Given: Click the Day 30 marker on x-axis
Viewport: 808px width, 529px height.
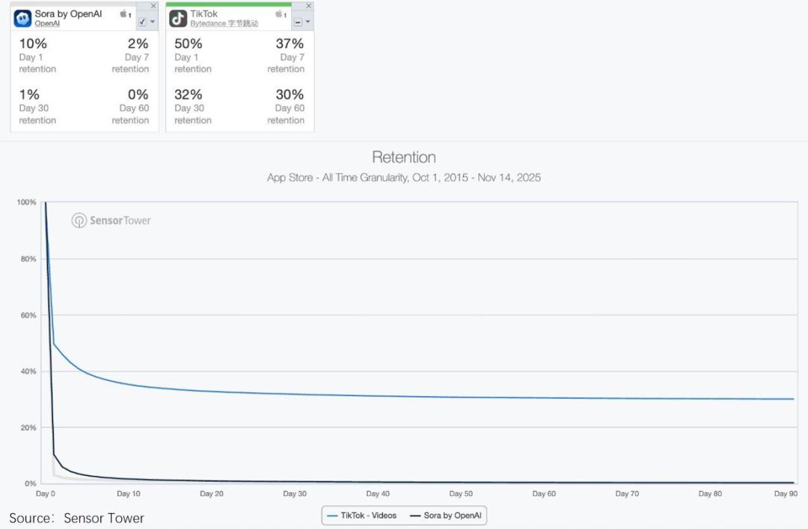Looking at the screenshot, I should pos(295,494).
